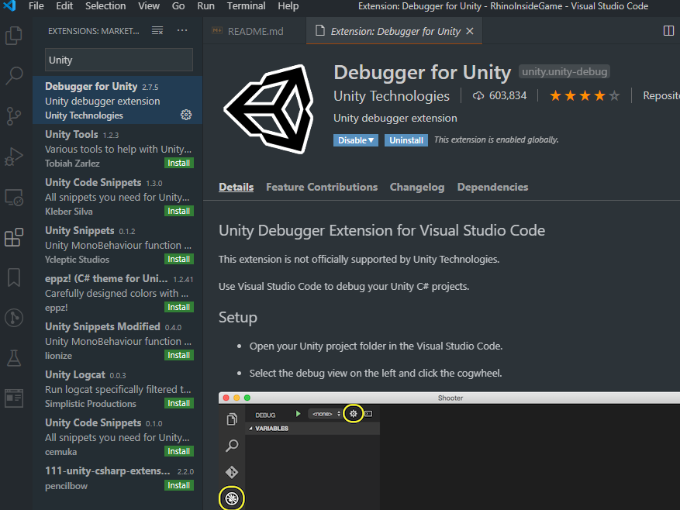The height and width of the screenshot is (510, 680).
Task: Select Debugger for Unity in the extensions list
Action: pyautogui.click(x=118, y=100)
